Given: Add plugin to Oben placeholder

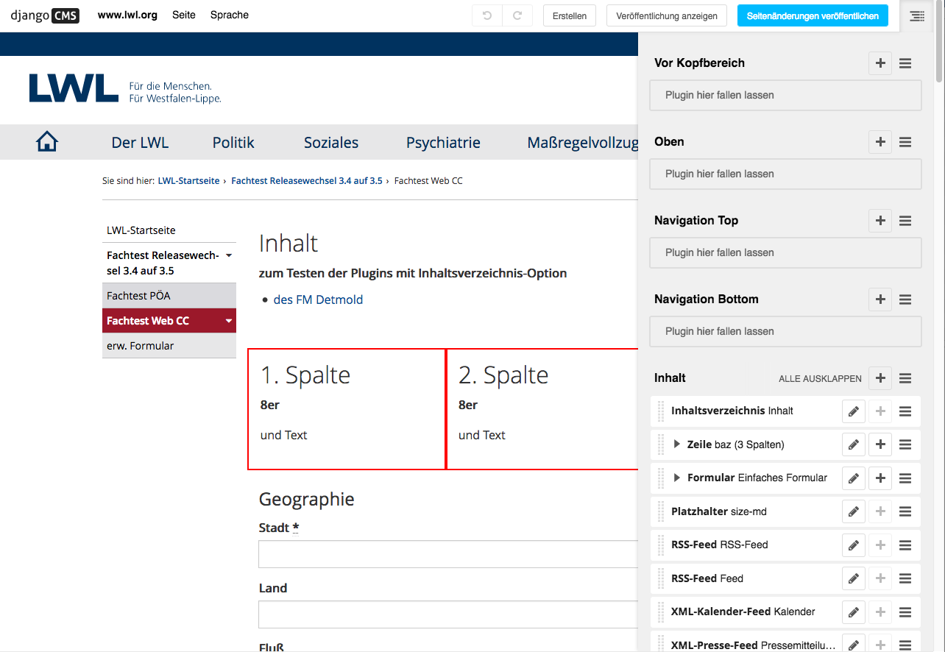Looking at the screenshot, I should pyautogui.click(x=880, y=142).
